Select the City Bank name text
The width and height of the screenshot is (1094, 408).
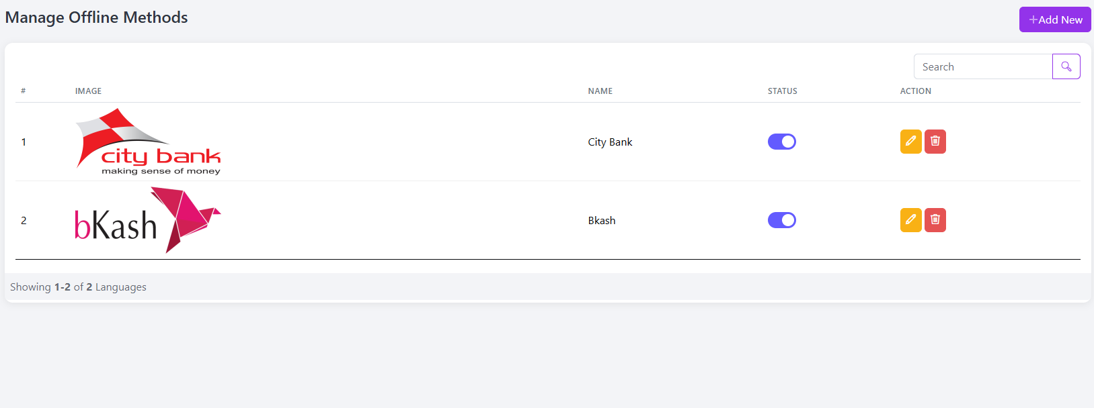610,142
